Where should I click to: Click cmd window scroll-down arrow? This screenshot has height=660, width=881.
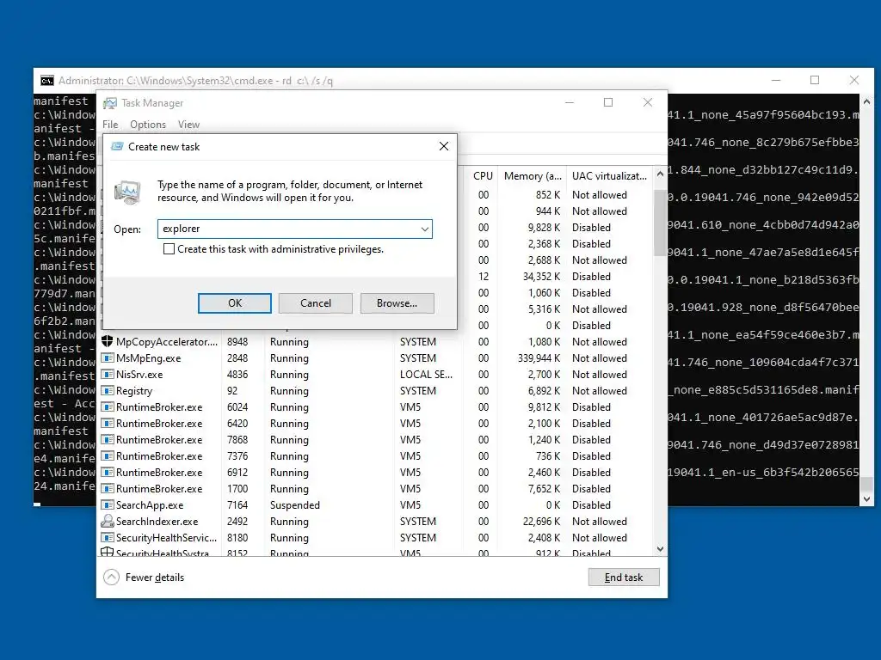866,499
